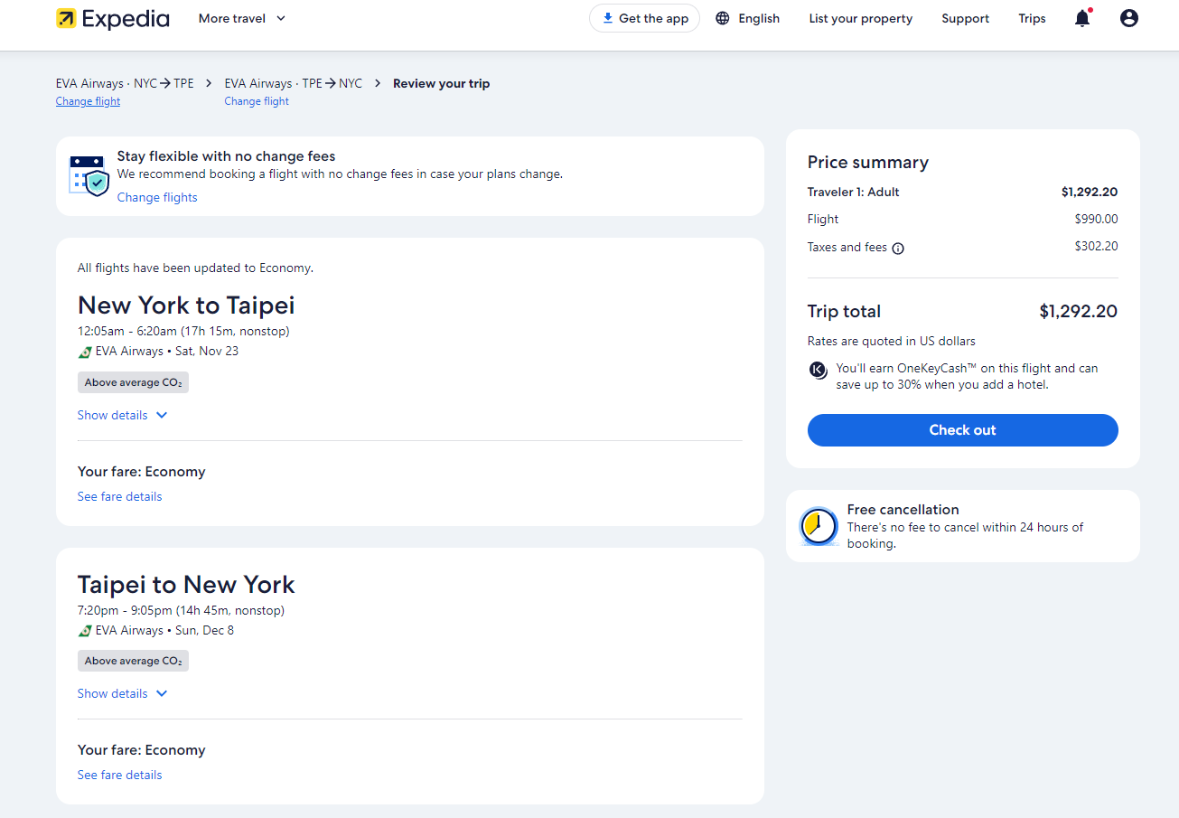Open the Support menu item
The height and width of the screenshot is (818, 1179).
(965, 18)
